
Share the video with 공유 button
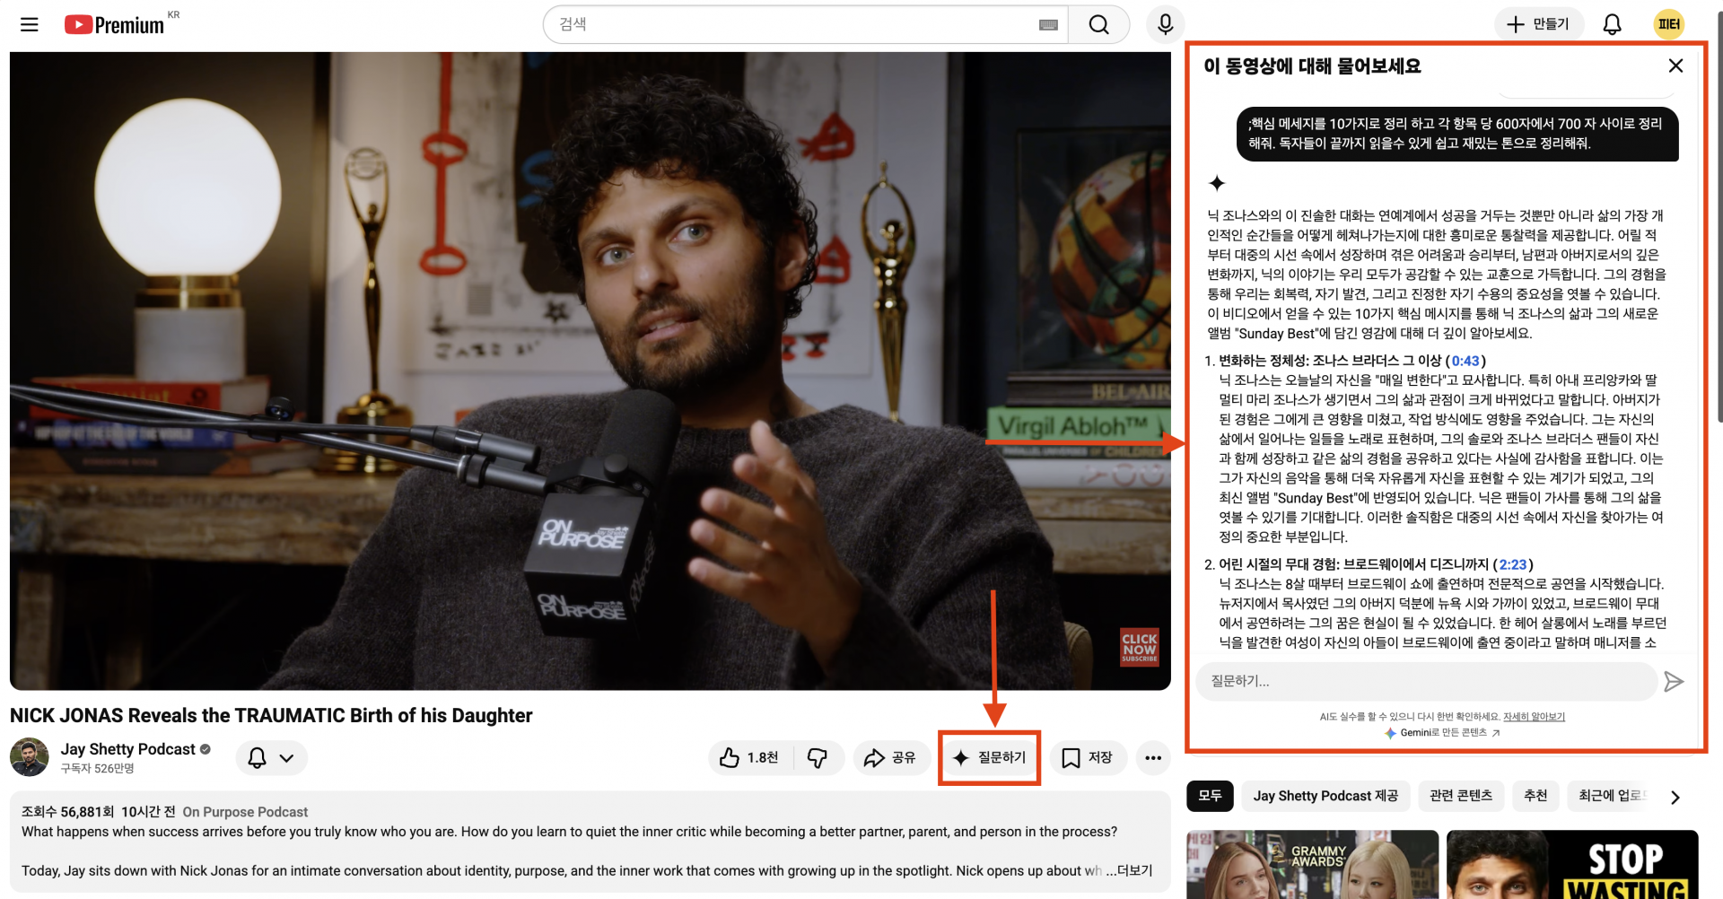pos(891,758)
